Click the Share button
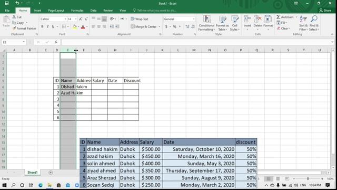This screenshot has width=337, height=190. (325, 11)
